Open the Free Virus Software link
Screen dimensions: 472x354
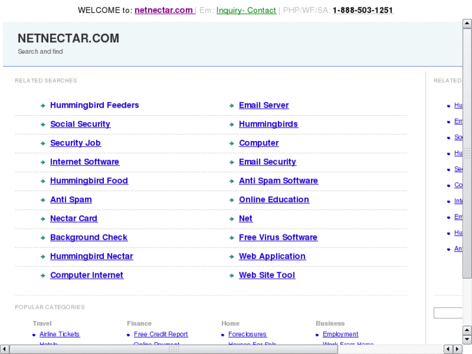click(x=278, y=237)
